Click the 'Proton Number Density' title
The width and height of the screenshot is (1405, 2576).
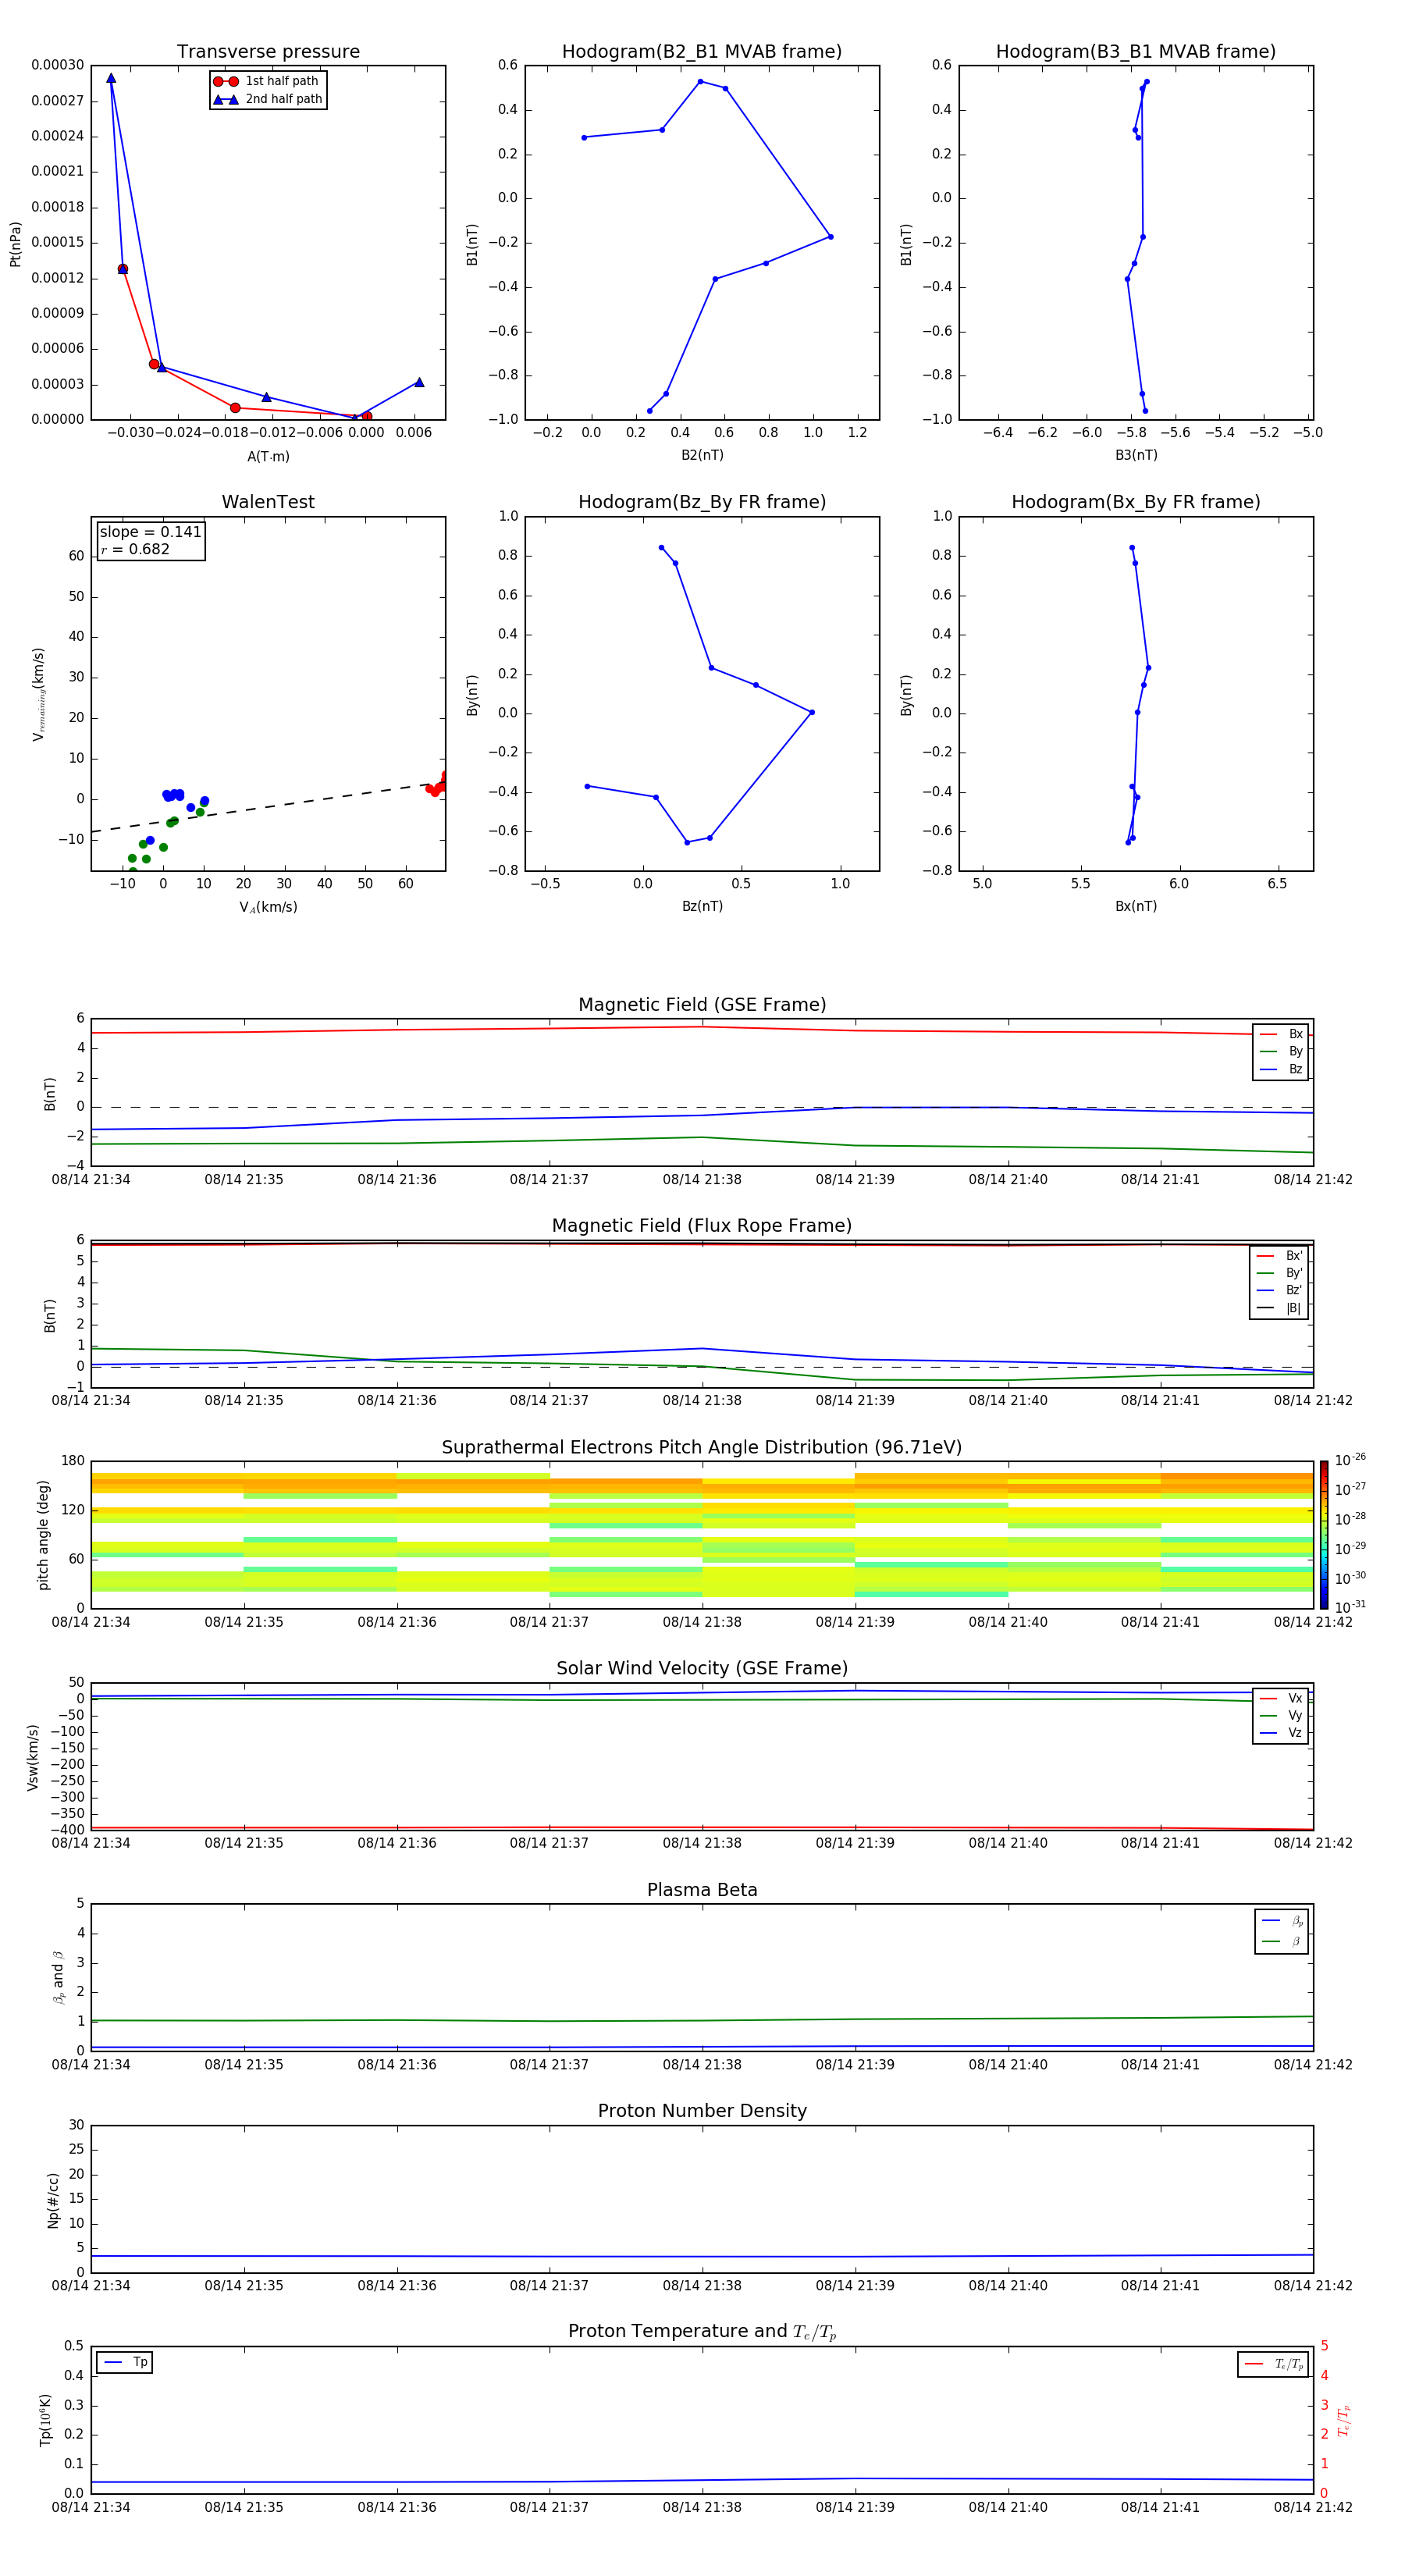point(702,2111)
